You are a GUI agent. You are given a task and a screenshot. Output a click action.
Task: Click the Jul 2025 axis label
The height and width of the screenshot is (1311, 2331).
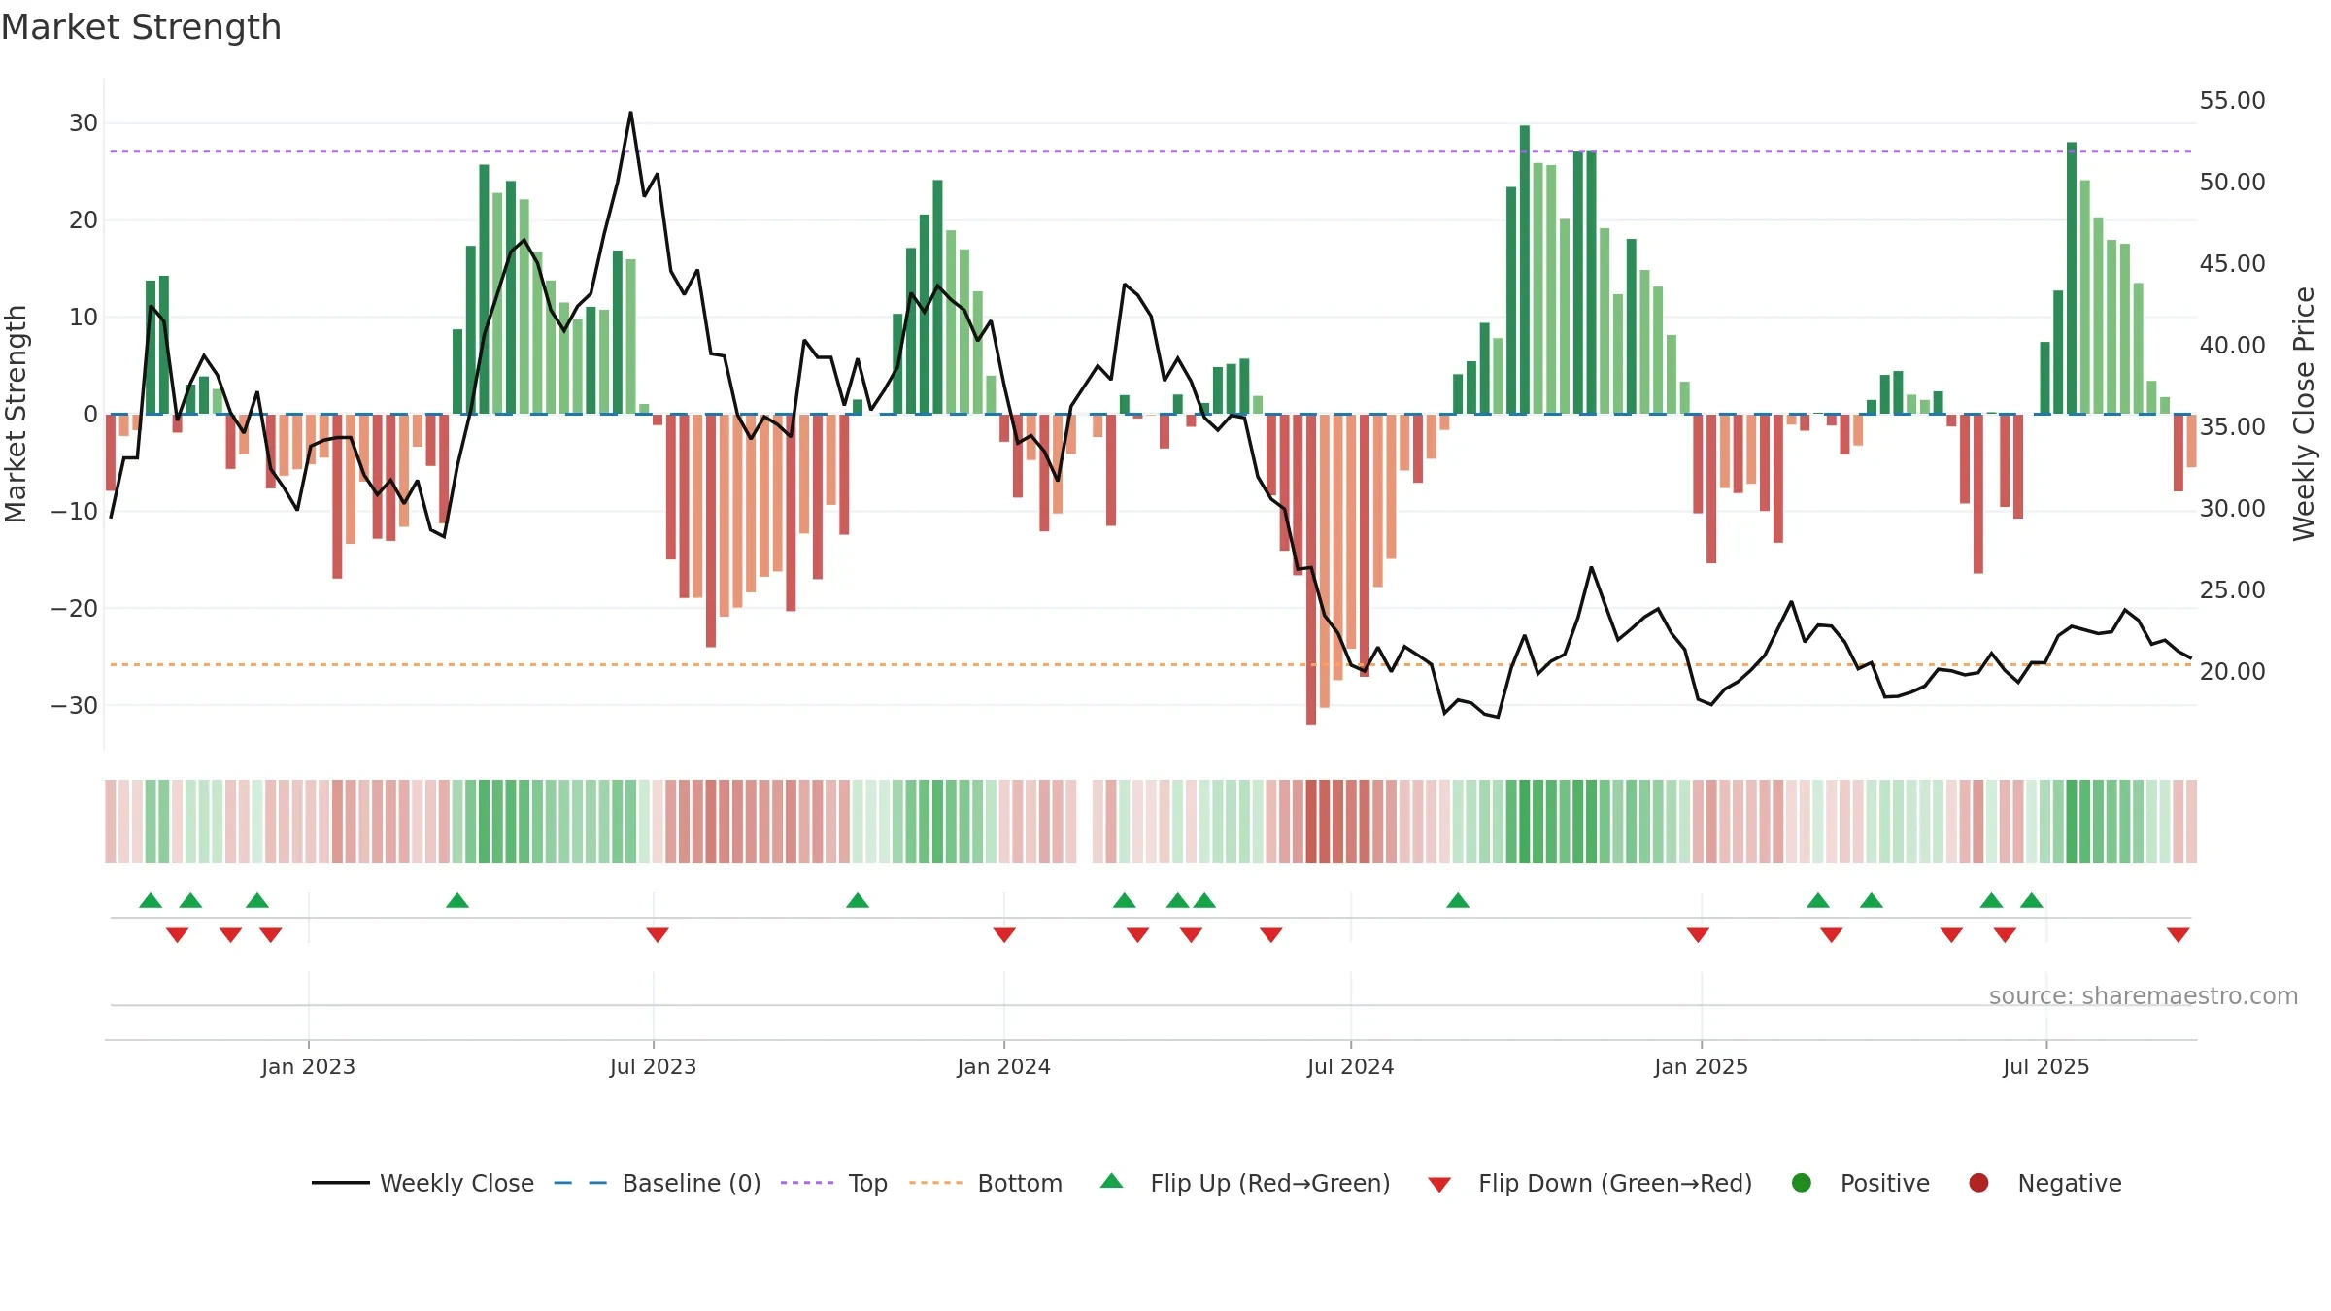pos(2045,1066)
